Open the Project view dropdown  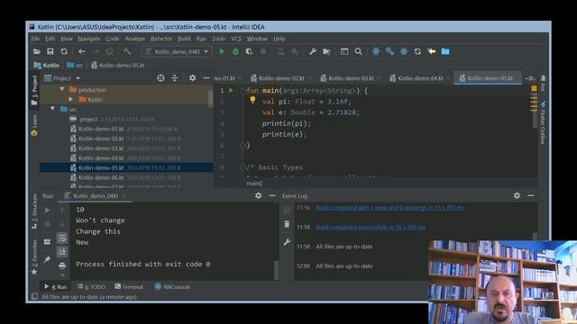[62, 78]
